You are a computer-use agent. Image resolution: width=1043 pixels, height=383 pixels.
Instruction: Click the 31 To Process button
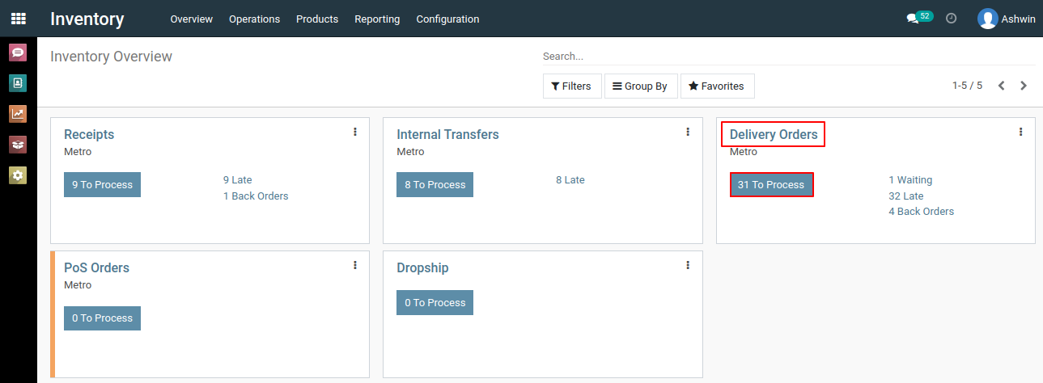[771, 184]
